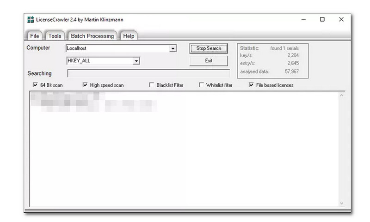Image resolution: width=370 pixels, height=222 pixels.
Task: Toggle the High speed scan checkbox
Action: (x=85, y=85)
